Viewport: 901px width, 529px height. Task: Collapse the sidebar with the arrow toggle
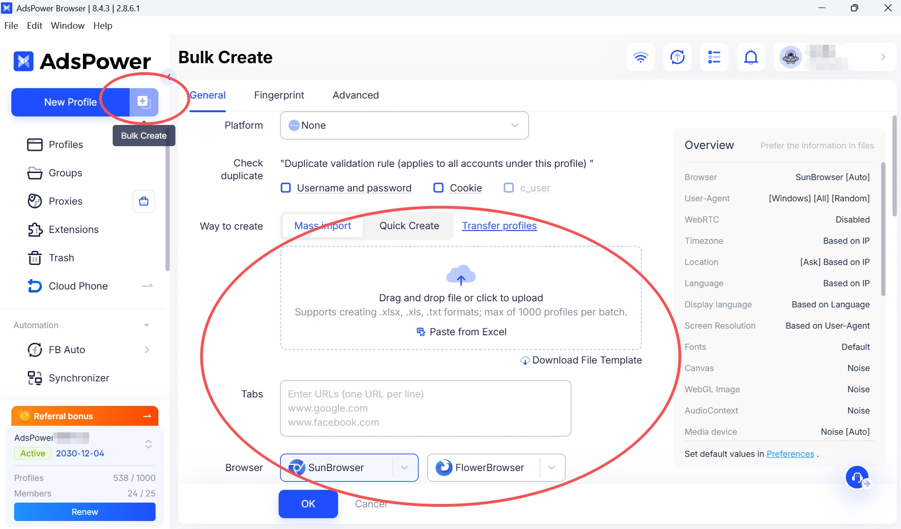[x=168, y=76]
